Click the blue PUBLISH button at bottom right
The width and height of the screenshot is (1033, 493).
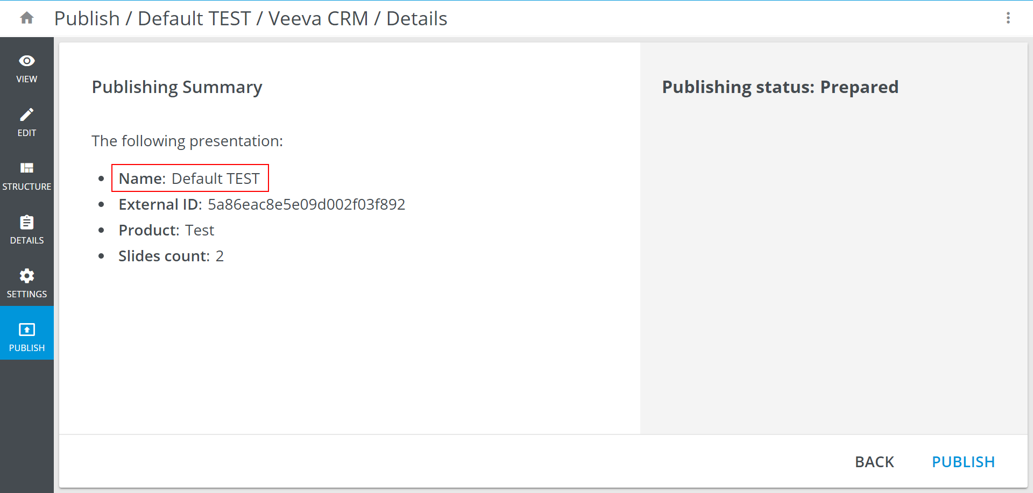pyautogui.click(x=963, y=462)
